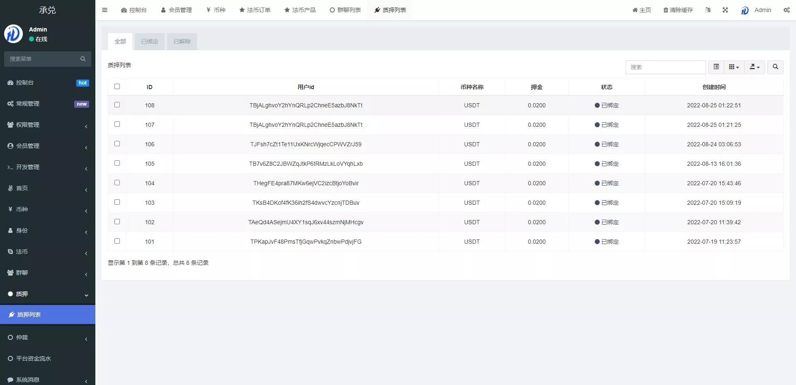Viewport: 796px width, 385px height.
Task: Click the 清除缓存 button
Action: 677,10
